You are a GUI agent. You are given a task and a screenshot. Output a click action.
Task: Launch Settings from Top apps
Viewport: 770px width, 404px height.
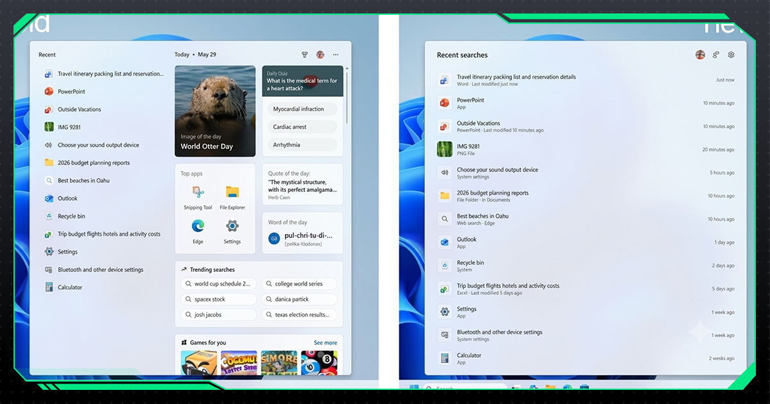click(x=232, y=231)
